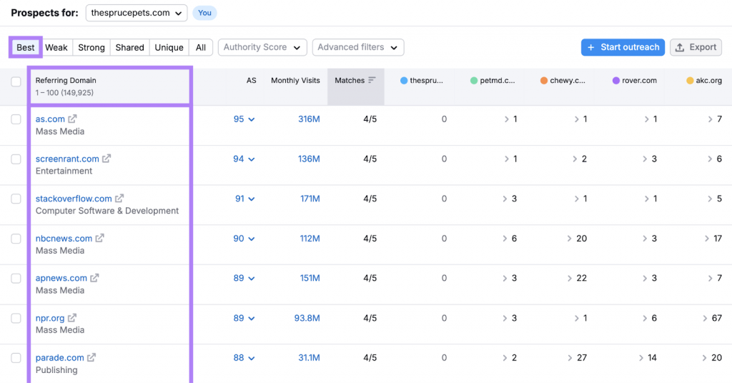Click the You badge beside domain selector

204,13
